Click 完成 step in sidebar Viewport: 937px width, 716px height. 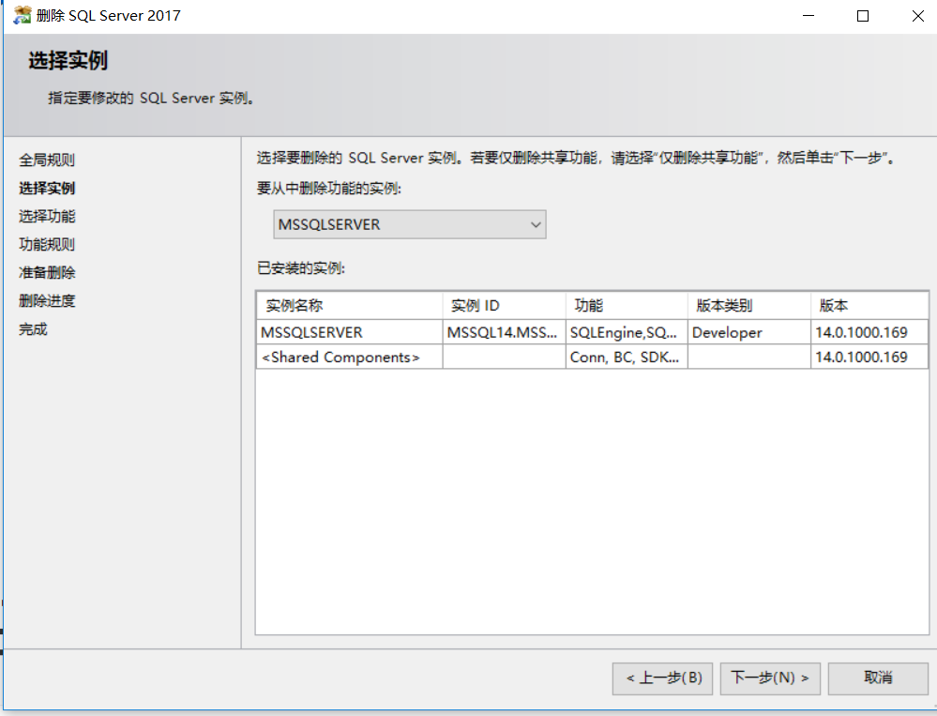pyautogui.click(x=33, y=329)
